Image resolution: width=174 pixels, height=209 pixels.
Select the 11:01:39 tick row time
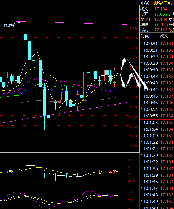pos(149,175)
